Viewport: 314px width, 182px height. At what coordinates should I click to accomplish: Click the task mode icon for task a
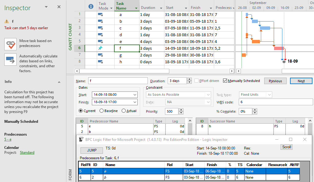pyautogui.click(x=100, y=15)
